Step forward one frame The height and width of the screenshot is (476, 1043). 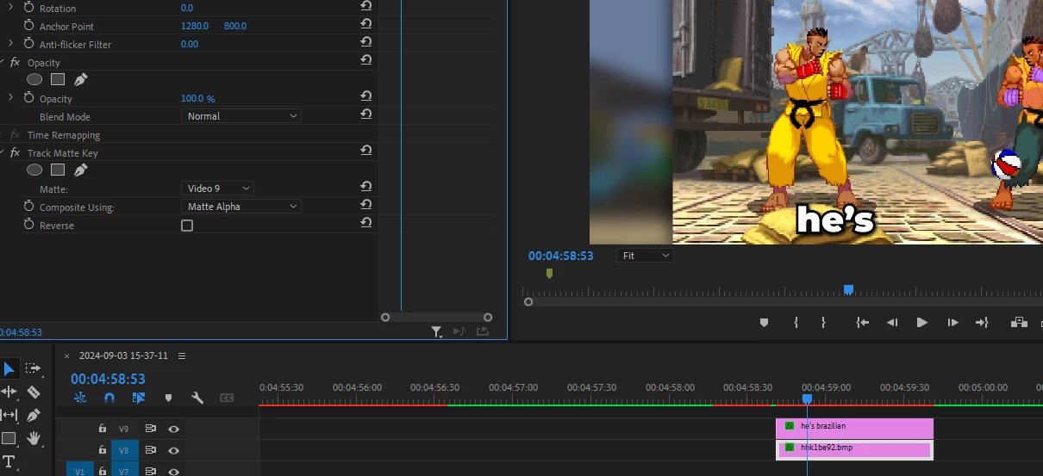pyautogui.click(x=952, y=323)
